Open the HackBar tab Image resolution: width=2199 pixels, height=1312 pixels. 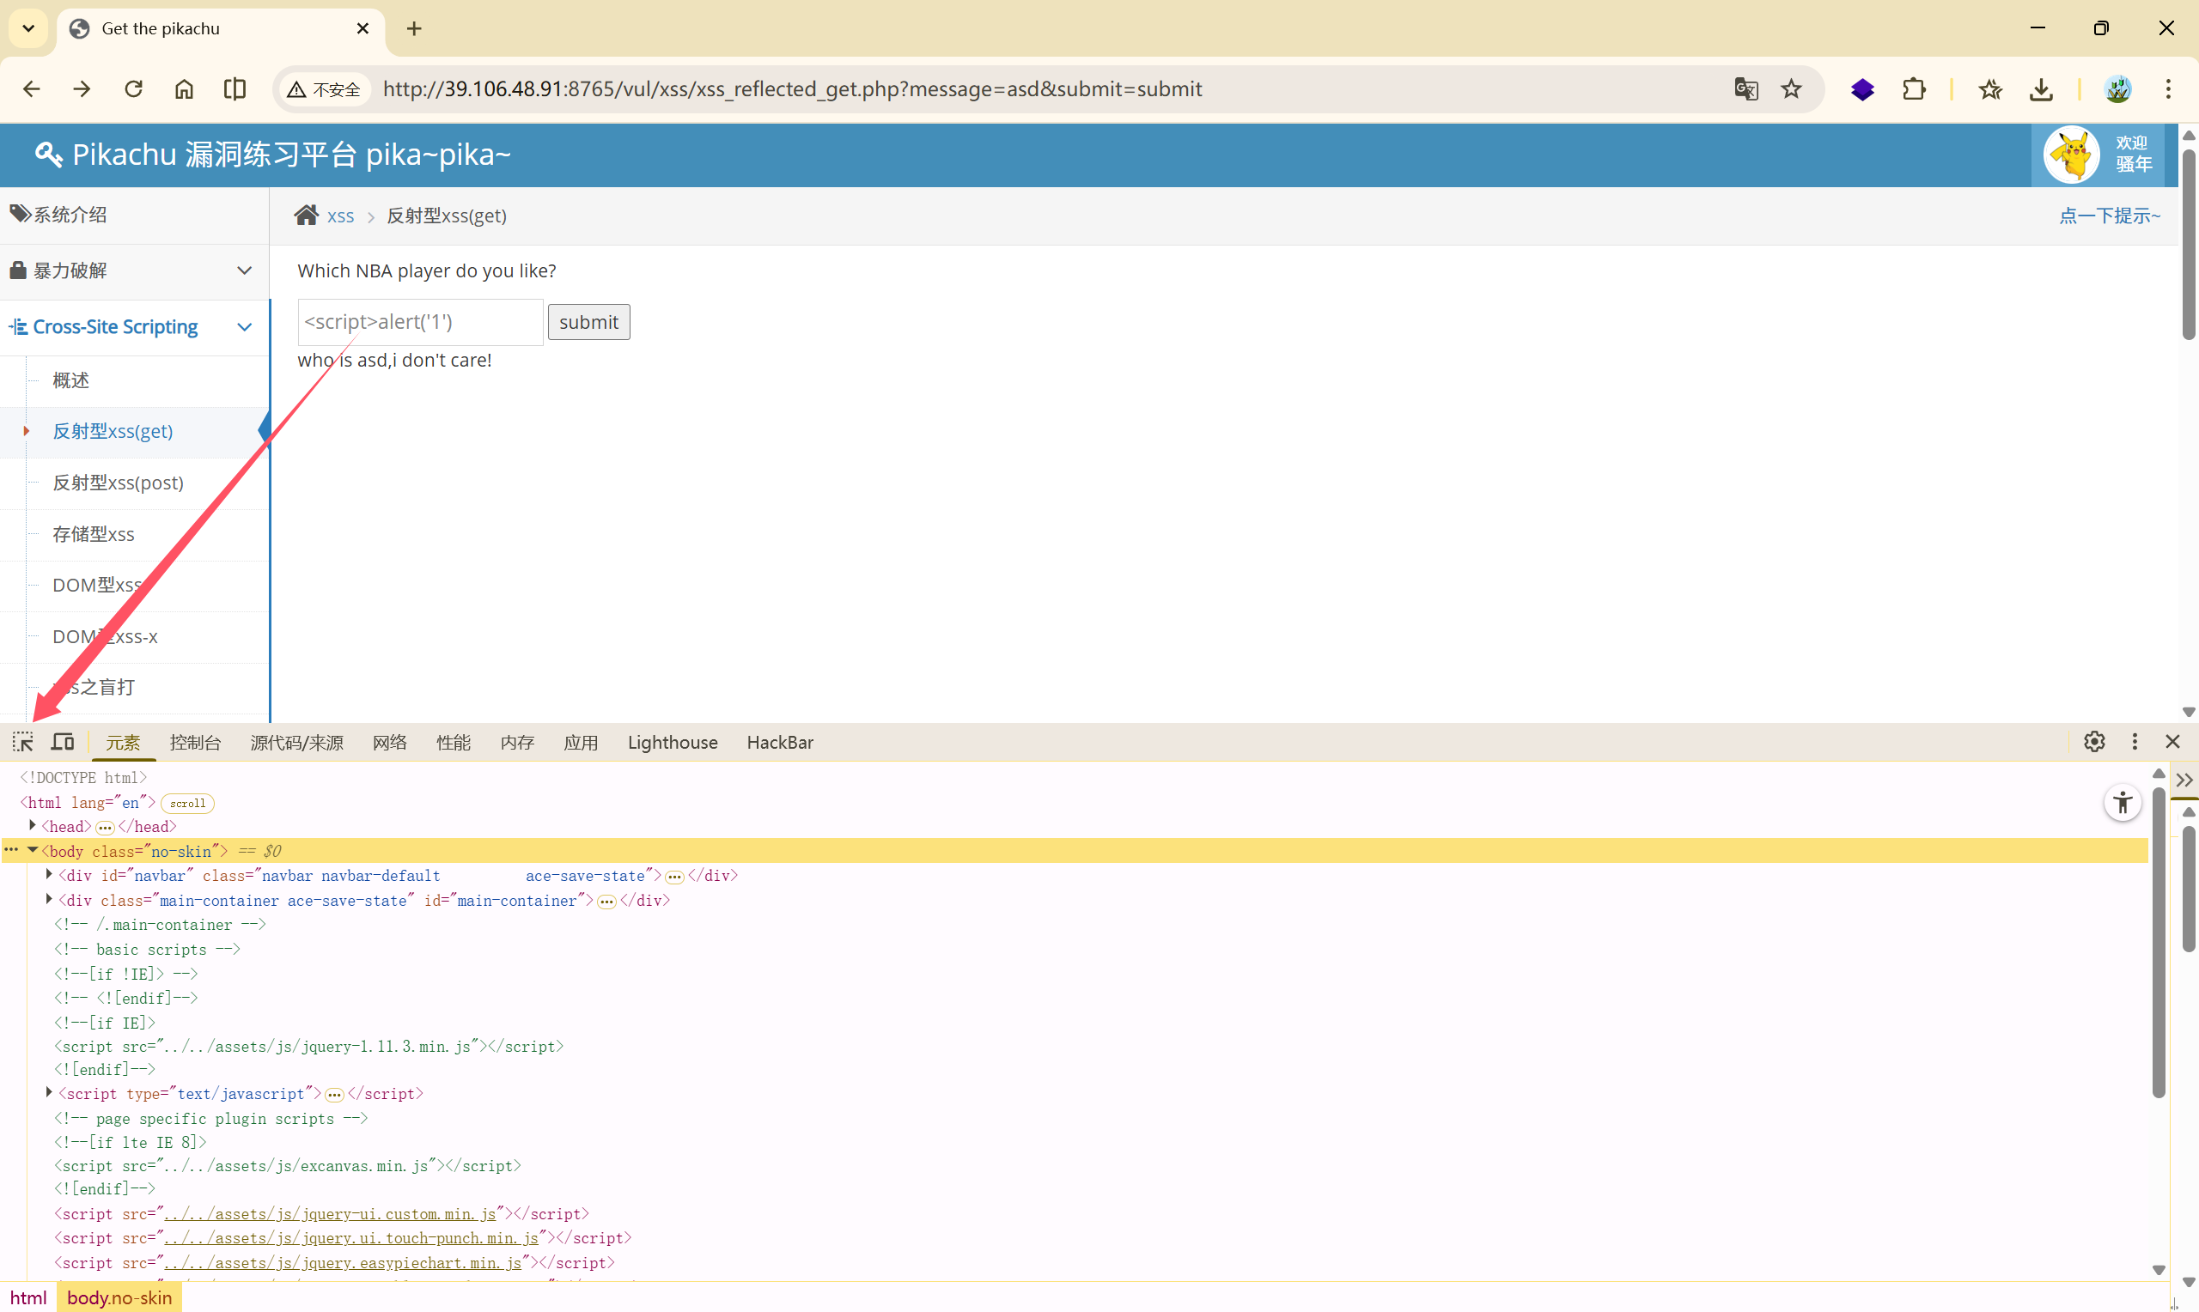point(779,743)
